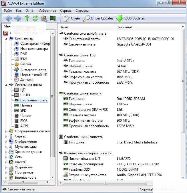Collapse the Системная плата parent node
The height and width of the screenshot is (193, 187).
tap(6, 85)
